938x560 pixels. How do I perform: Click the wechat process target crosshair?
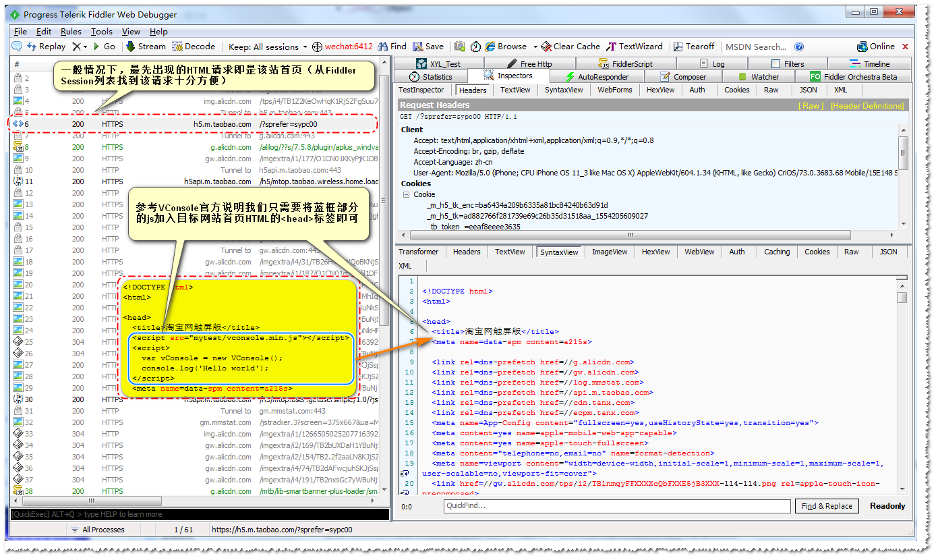318,47
